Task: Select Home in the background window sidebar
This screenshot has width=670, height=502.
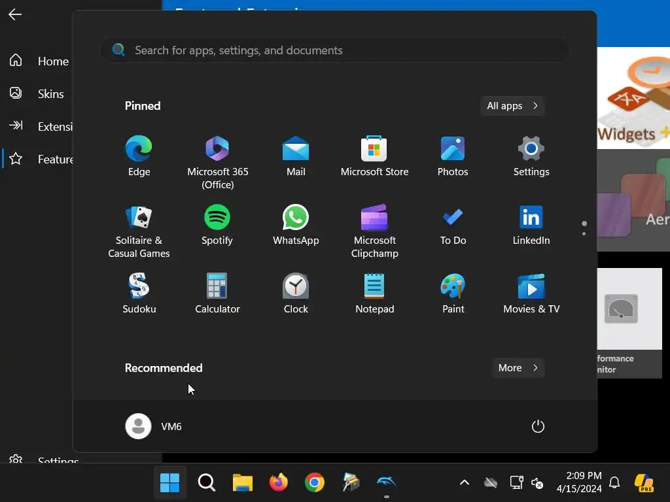Action: click(x=39, y=61)
